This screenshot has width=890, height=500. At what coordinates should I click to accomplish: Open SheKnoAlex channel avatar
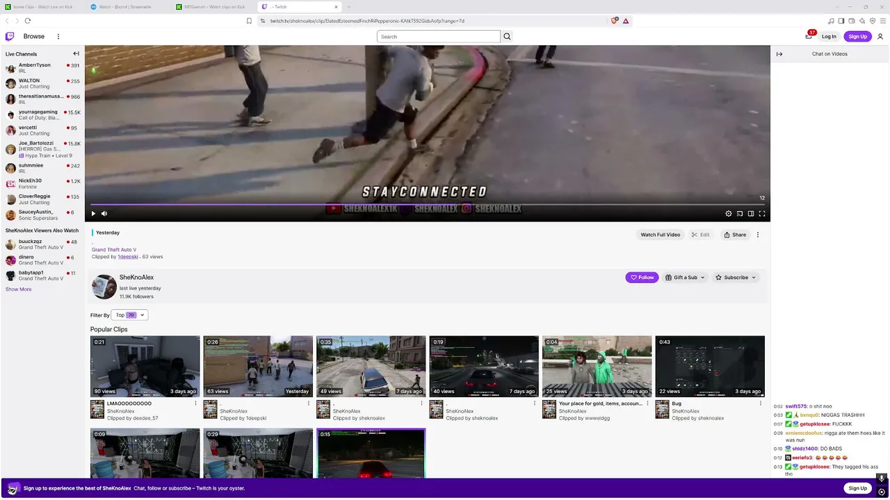[104, 287]
